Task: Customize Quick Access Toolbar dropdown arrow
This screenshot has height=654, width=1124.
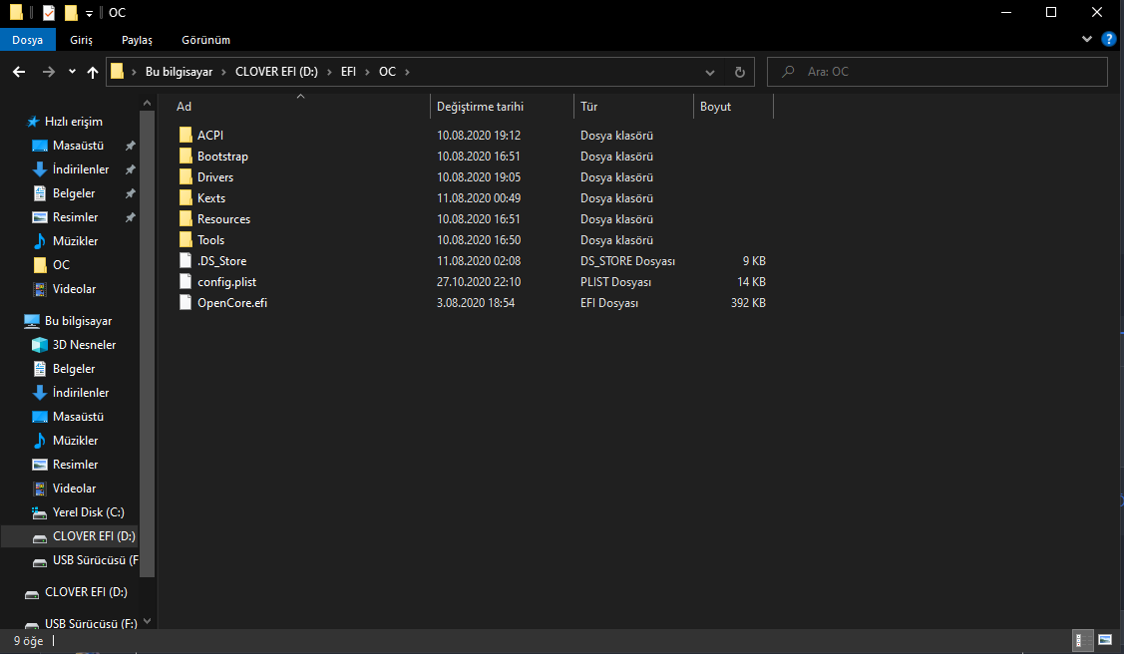Action: pos(89,12)
